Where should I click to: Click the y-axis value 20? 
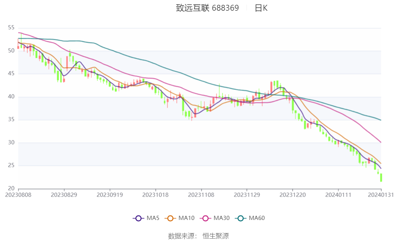tap(11, 188)
